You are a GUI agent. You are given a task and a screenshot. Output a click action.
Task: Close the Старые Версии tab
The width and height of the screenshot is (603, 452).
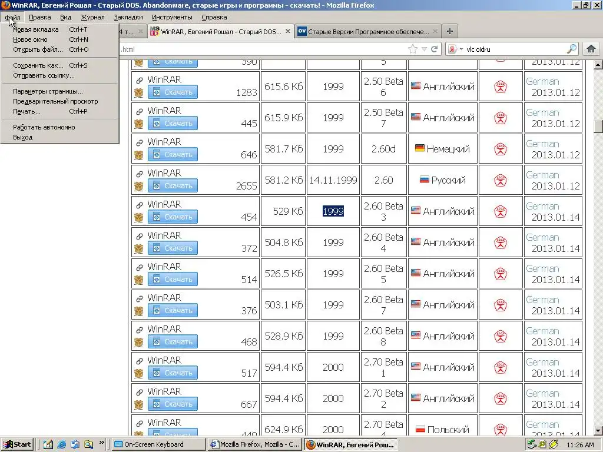(435, 31)
